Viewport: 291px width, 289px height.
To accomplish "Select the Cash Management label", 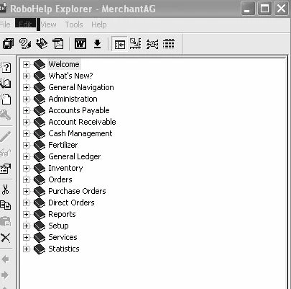I will 80,133.
